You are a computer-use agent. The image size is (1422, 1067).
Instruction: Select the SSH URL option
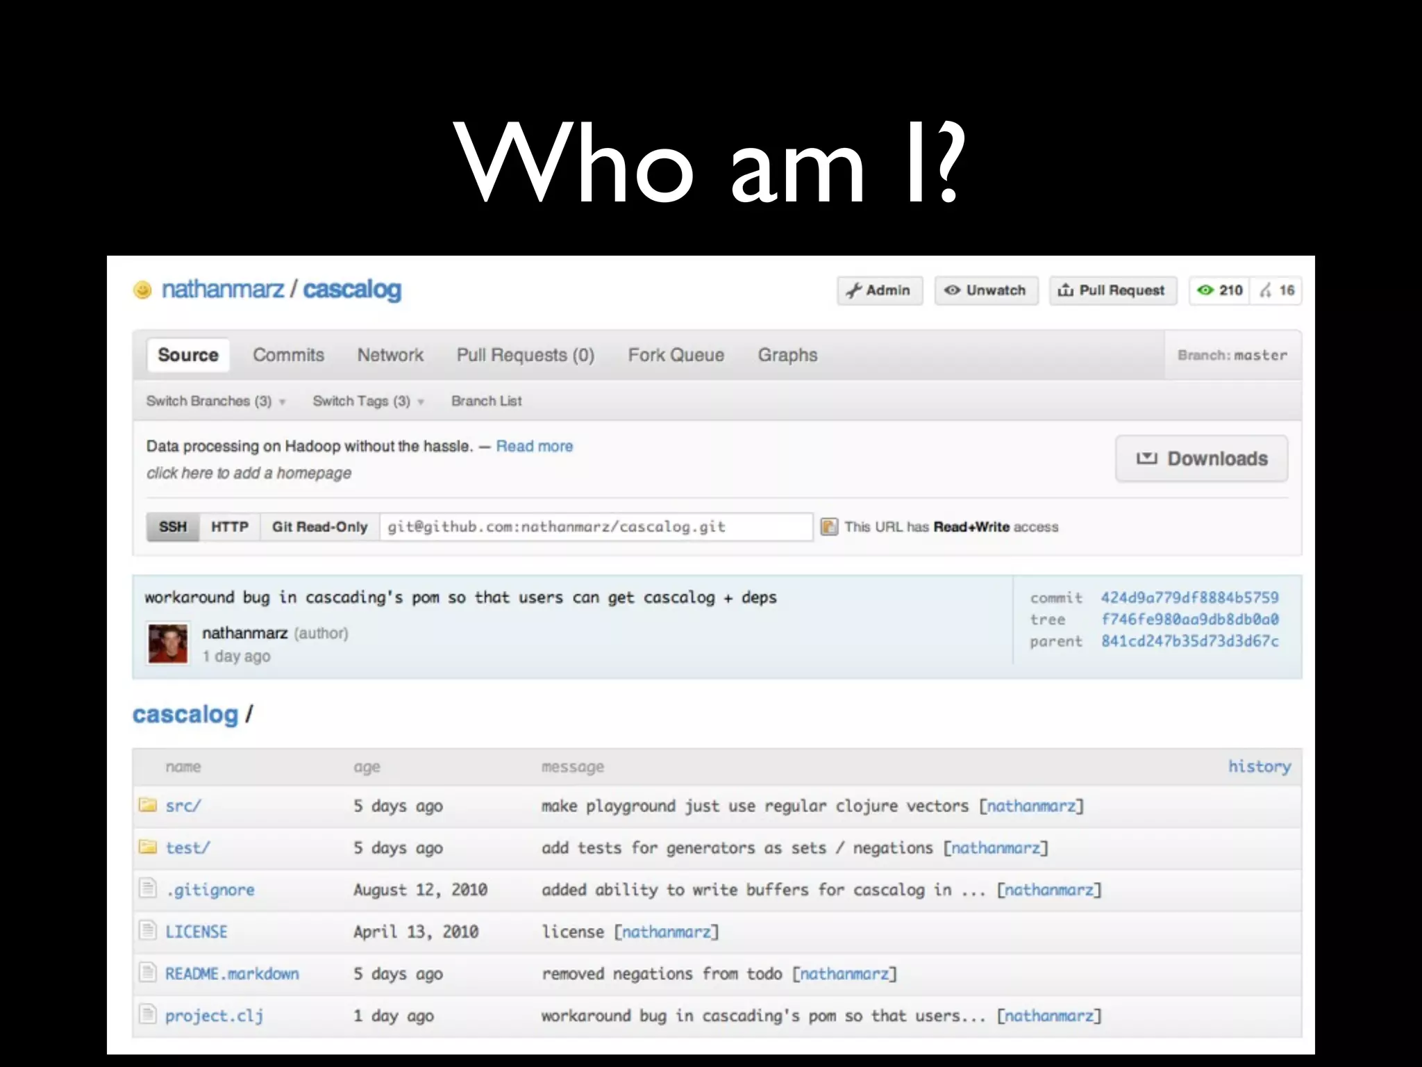coord(173,527)
